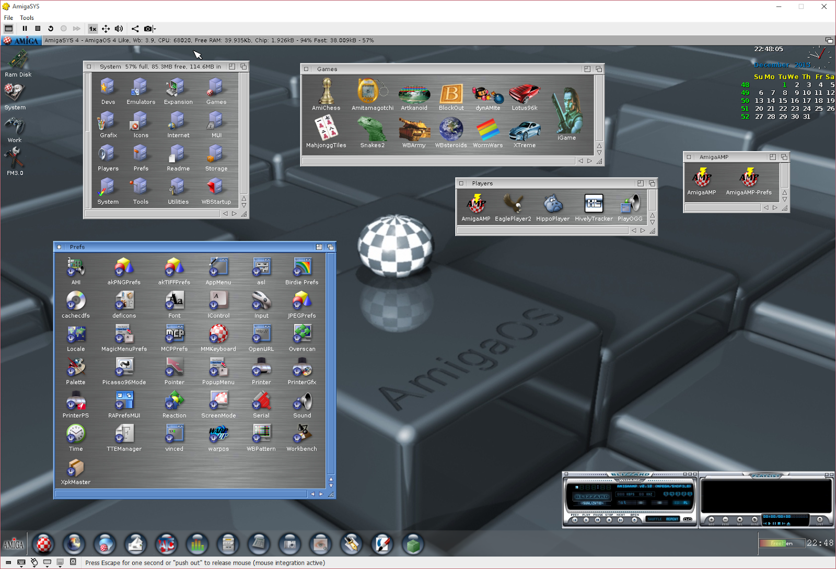
Task: Click Open eject button in AmigaAMP
Action: click(634, 520)
